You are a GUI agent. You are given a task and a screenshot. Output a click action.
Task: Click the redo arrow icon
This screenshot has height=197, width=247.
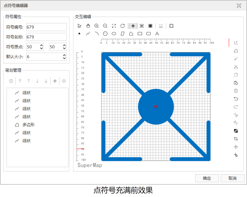point(236,107)
